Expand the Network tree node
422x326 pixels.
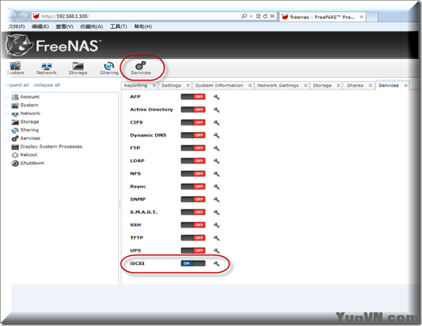coord(7,113)
